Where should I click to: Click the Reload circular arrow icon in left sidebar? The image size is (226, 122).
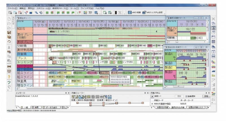(x=9, y=42)
